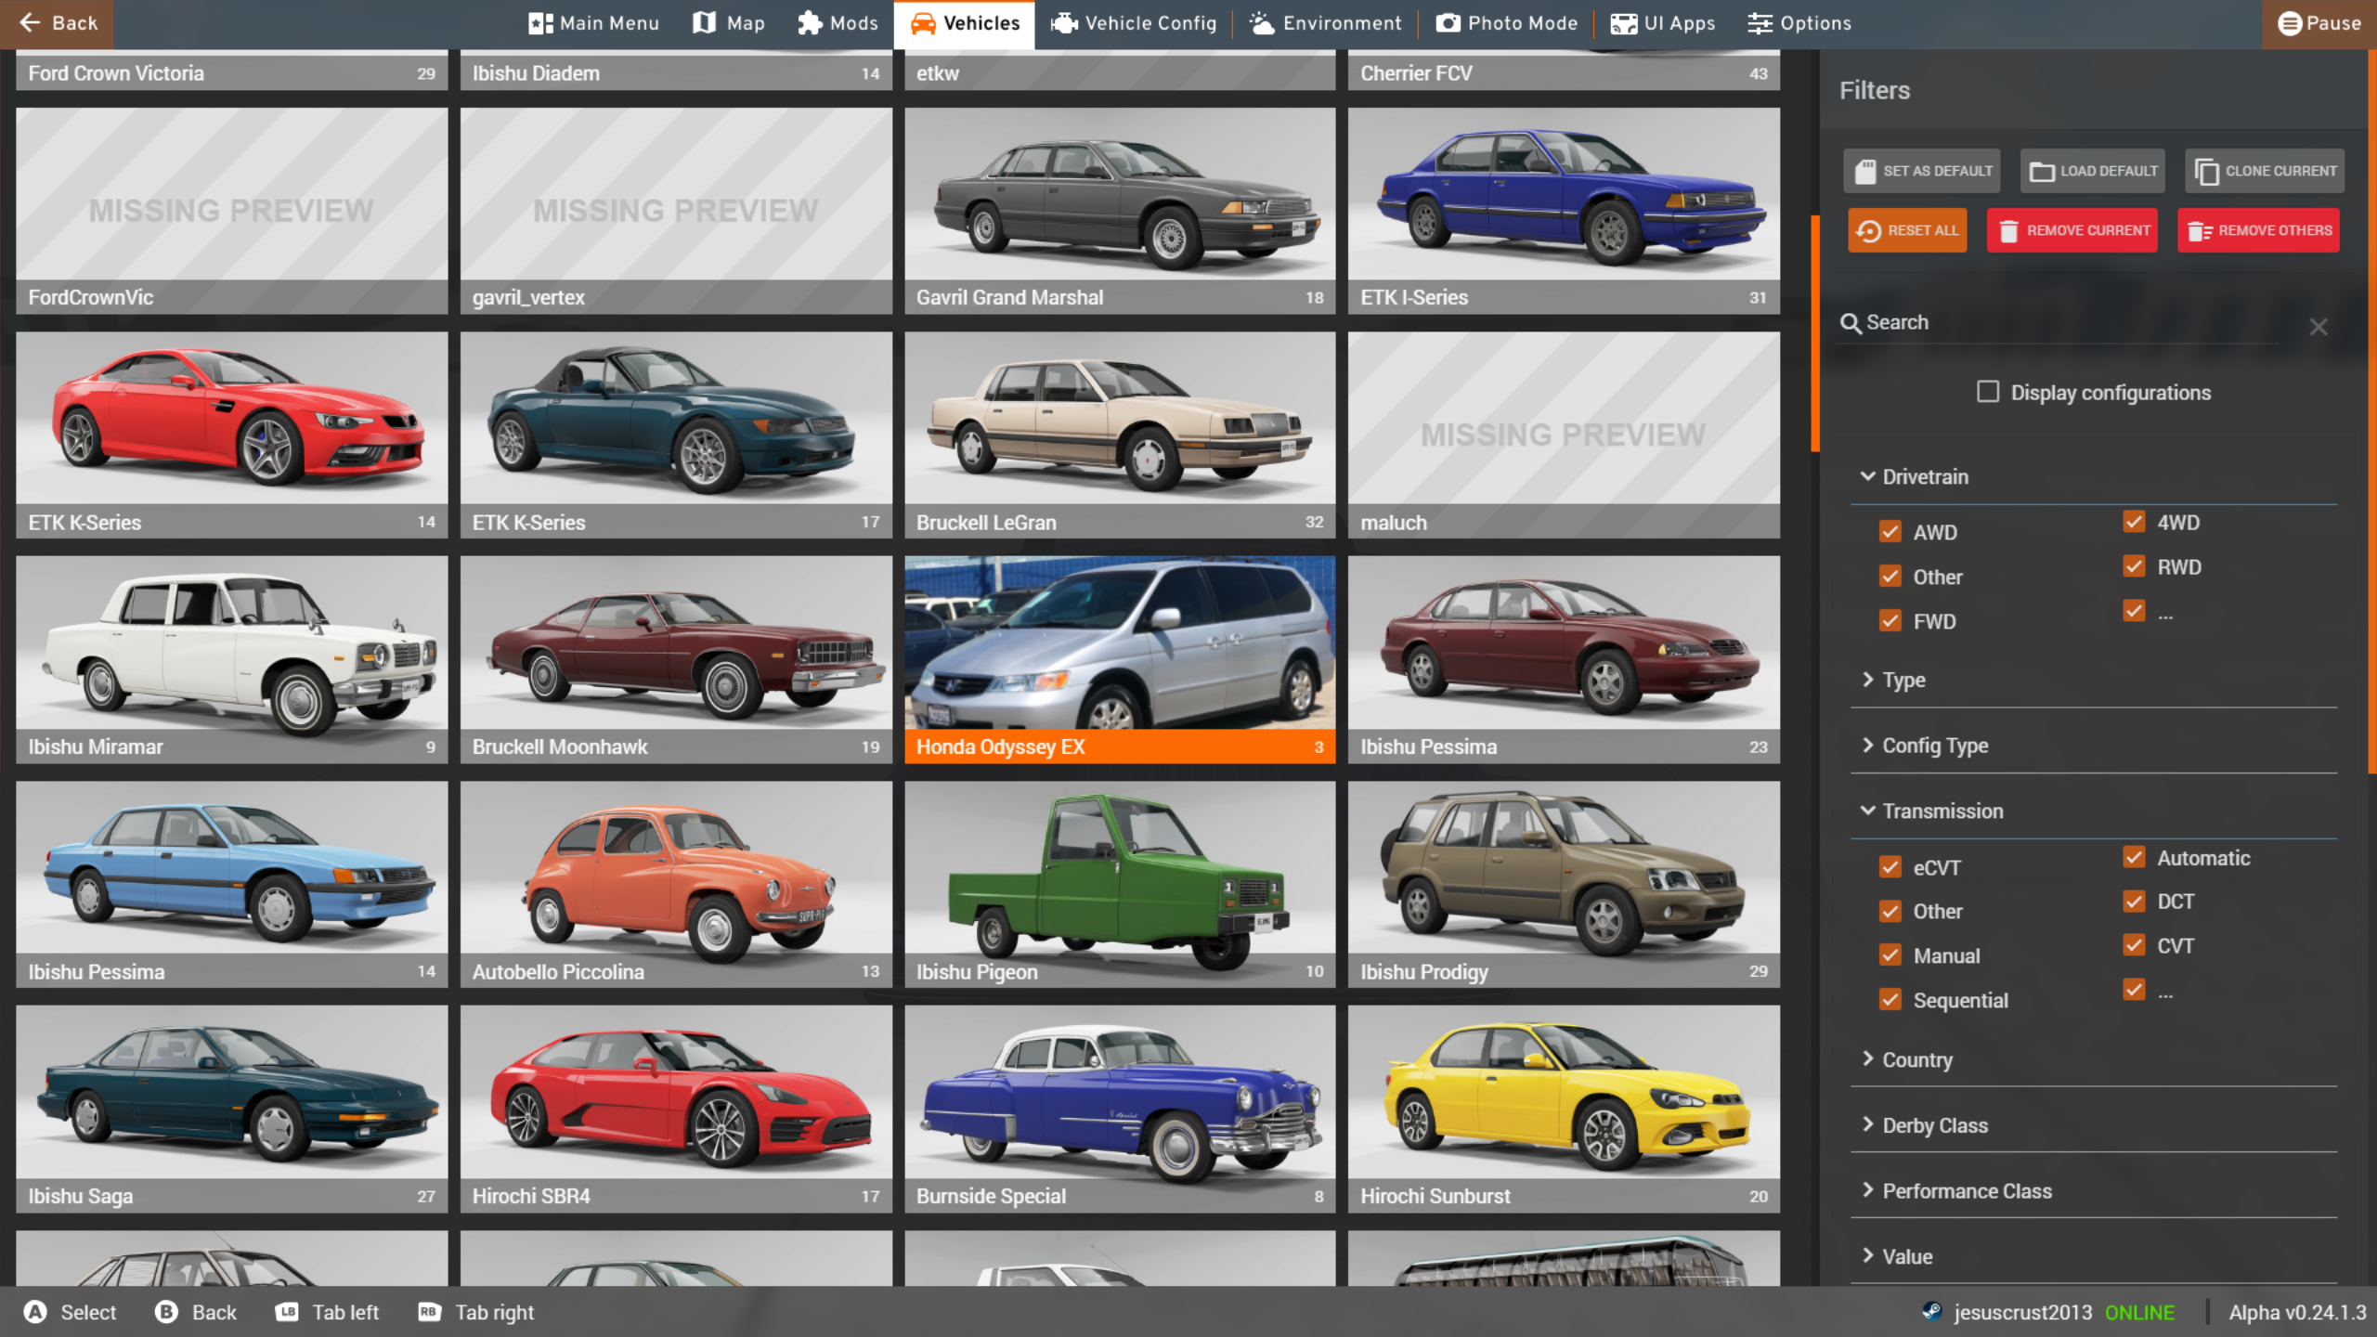Viewport: 2377px width, 1337px height.
Task: Toggle the RWD drivetrain checkbox
Action: [2134, 566]
